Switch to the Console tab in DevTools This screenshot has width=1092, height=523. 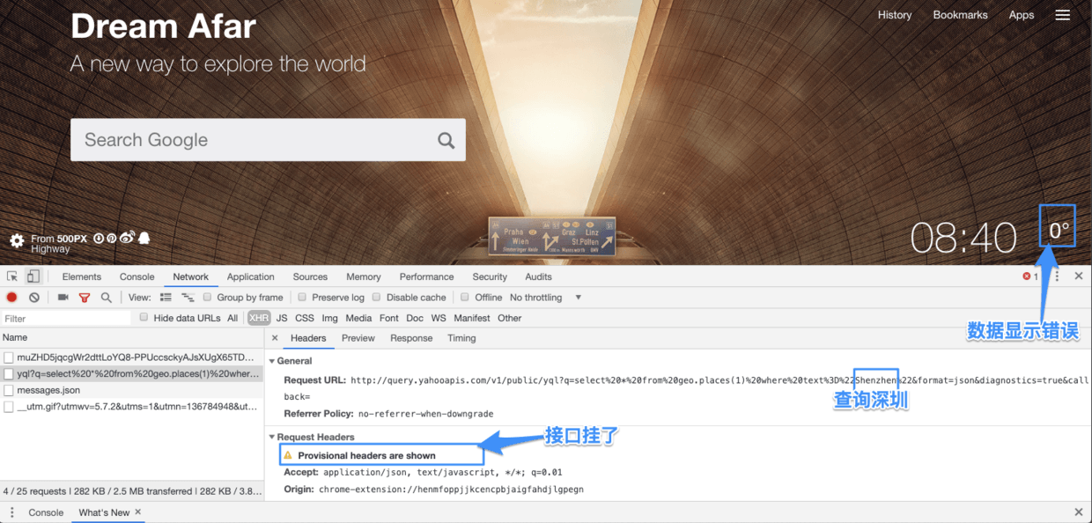137,276
